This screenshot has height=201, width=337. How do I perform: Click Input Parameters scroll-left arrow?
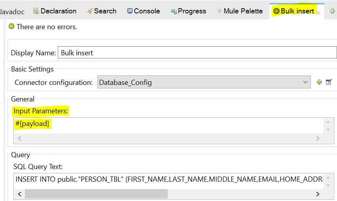20,138
